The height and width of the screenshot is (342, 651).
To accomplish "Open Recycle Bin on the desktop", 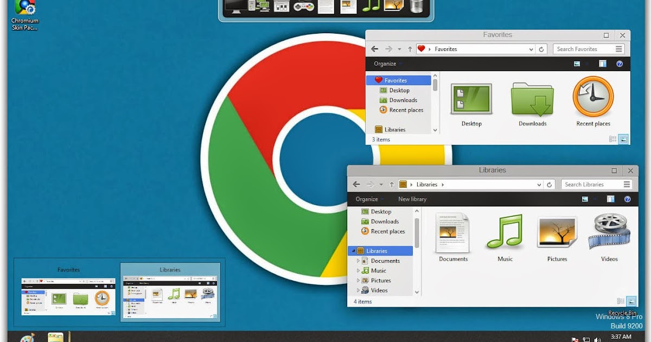I will (x=622, y=312).
